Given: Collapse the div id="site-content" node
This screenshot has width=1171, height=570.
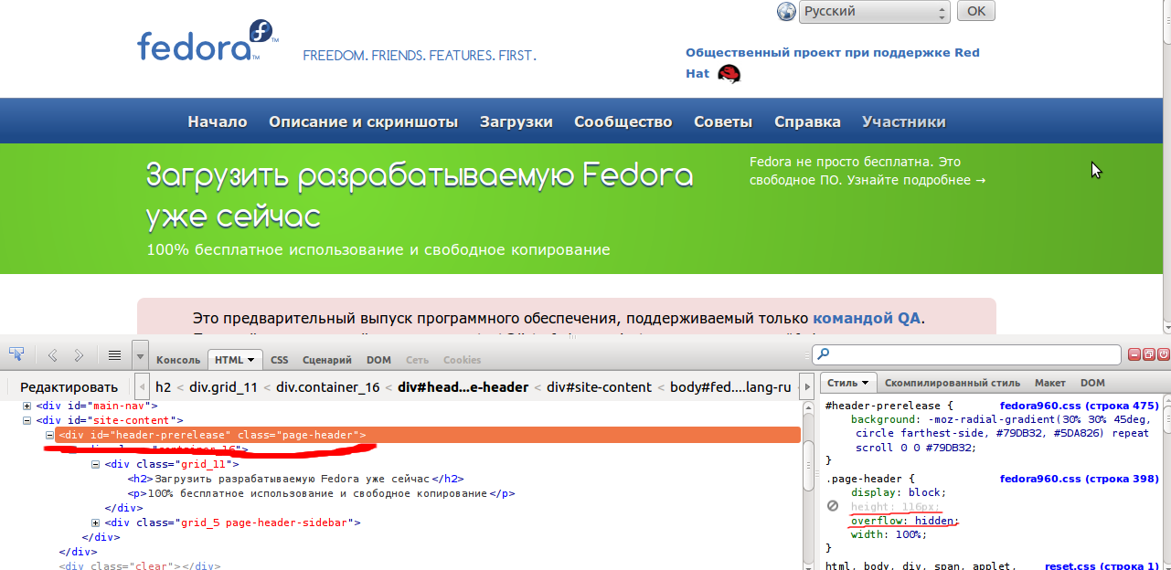Looking at the screenshot, I should 27,420.
